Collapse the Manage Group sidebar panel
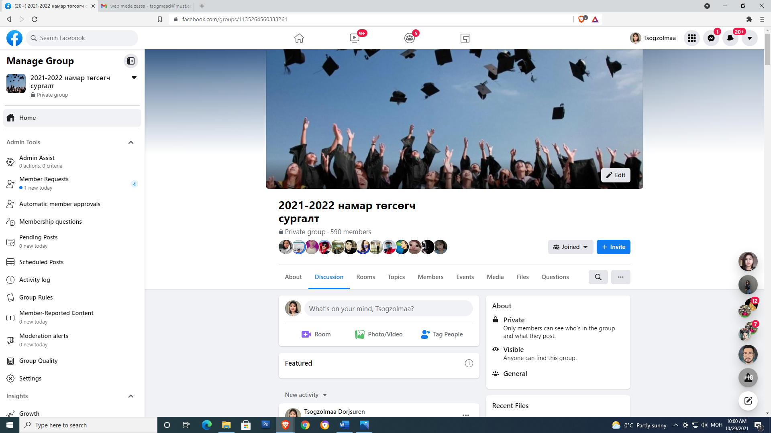Image resolution: width=771 pixels, height=433 pixels. pyautogui.click(x=131, y=61)
